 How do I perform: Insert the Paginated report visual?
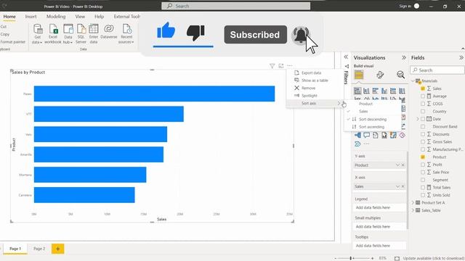pos(384,136)
